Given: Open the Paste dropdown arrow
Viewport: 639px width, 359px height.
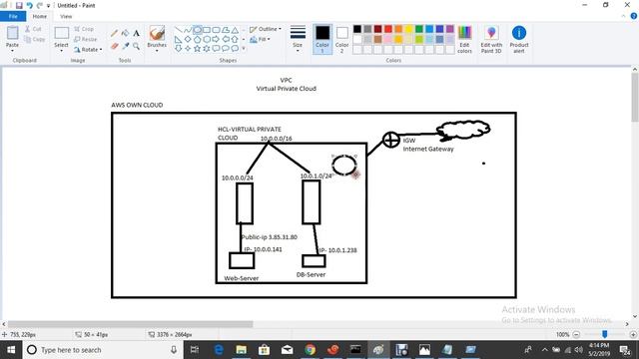Looking at the screenshot, I should tap(12, 51).
